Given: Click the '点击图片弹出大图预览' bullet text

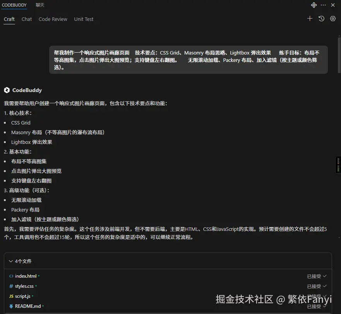Looking at the screenshot, I should click(x=36, y=171).
